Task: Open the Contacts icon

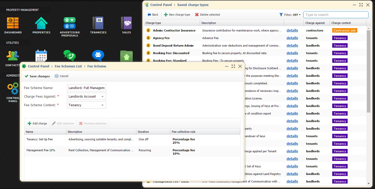Action: (x=13, y=56)
